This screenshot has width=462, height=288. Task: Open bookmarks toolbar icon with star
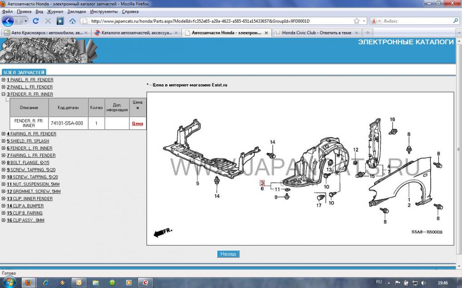pos(60,21)
